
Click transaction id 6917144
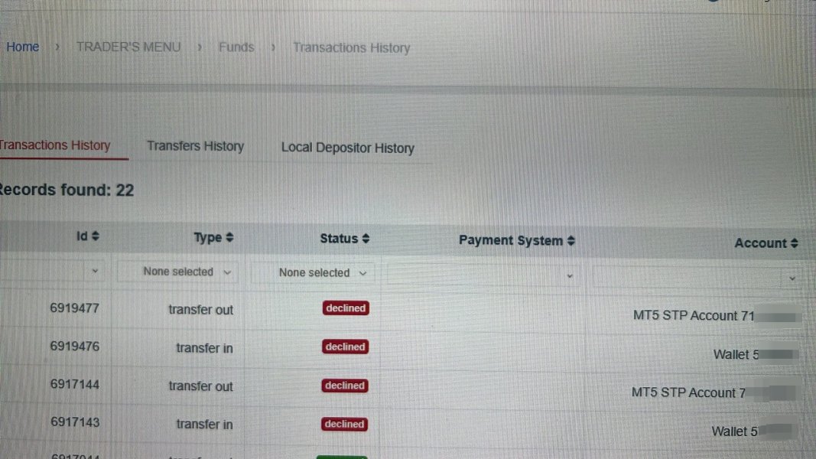tap(74, 384)
